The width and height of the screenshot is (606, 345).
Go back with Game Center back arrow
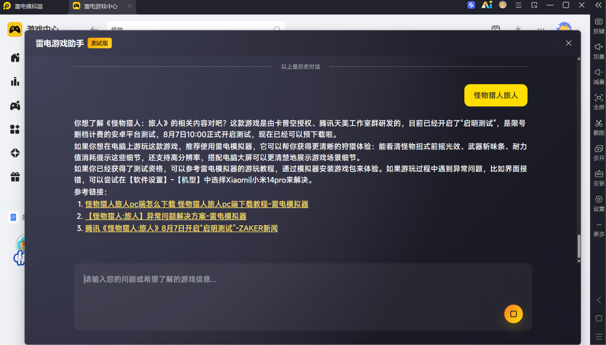tap(94, 29)
